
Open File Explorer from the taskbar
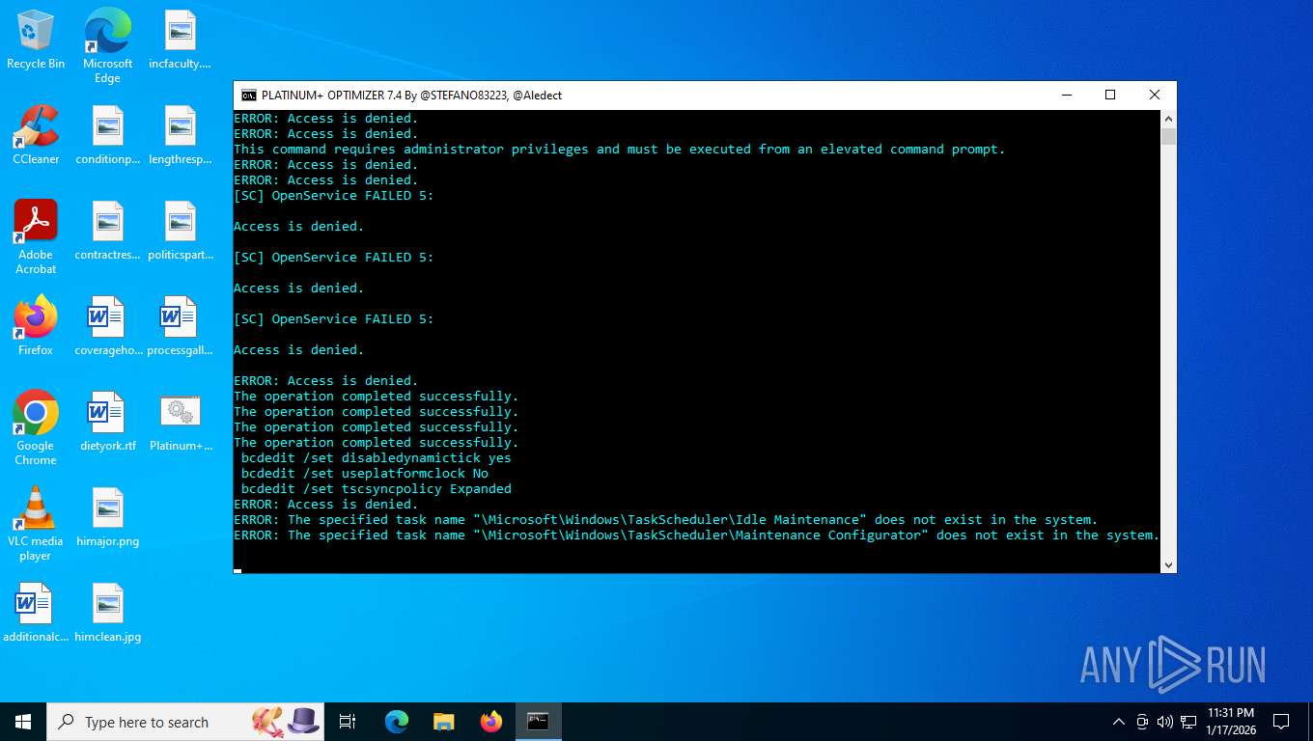tap(443, 722)
